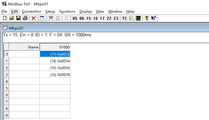Click the TC test center button
Viewport: 209px width, 120px height.
click(125, 18)
